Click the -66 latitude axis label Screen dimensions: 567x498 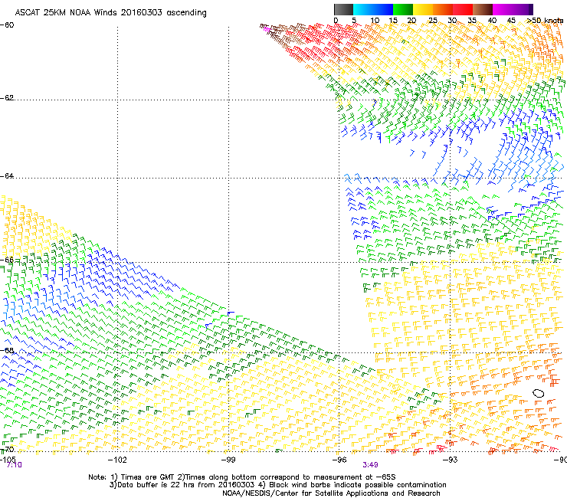(x=7, y=260)
